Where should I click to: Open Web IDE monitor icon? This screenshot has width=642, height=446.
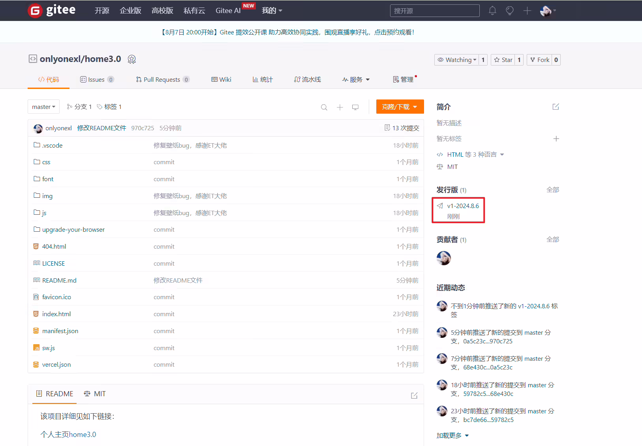pyautogui.click(x=355, y=107)
